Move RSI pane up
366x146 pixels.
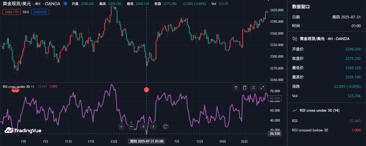(x=236, y=88)
